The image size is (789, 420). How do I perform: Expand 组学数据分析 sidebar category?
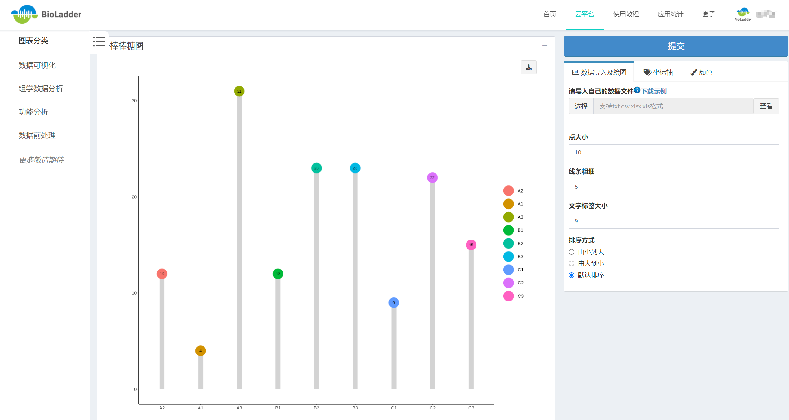[41, 89]
